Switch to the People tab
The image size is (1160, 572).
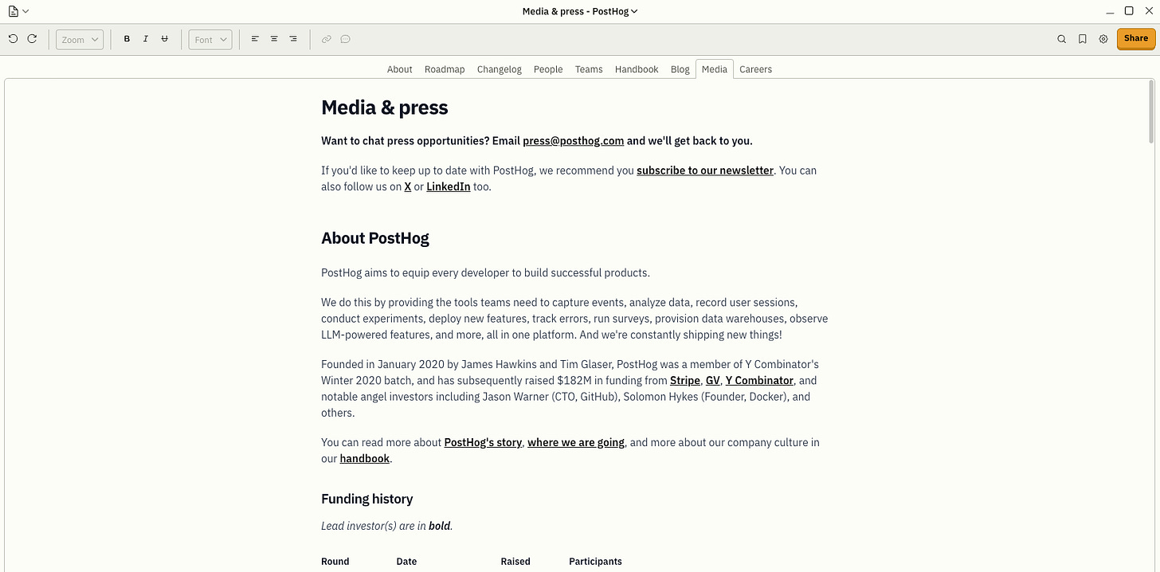(x=548, y=69)
